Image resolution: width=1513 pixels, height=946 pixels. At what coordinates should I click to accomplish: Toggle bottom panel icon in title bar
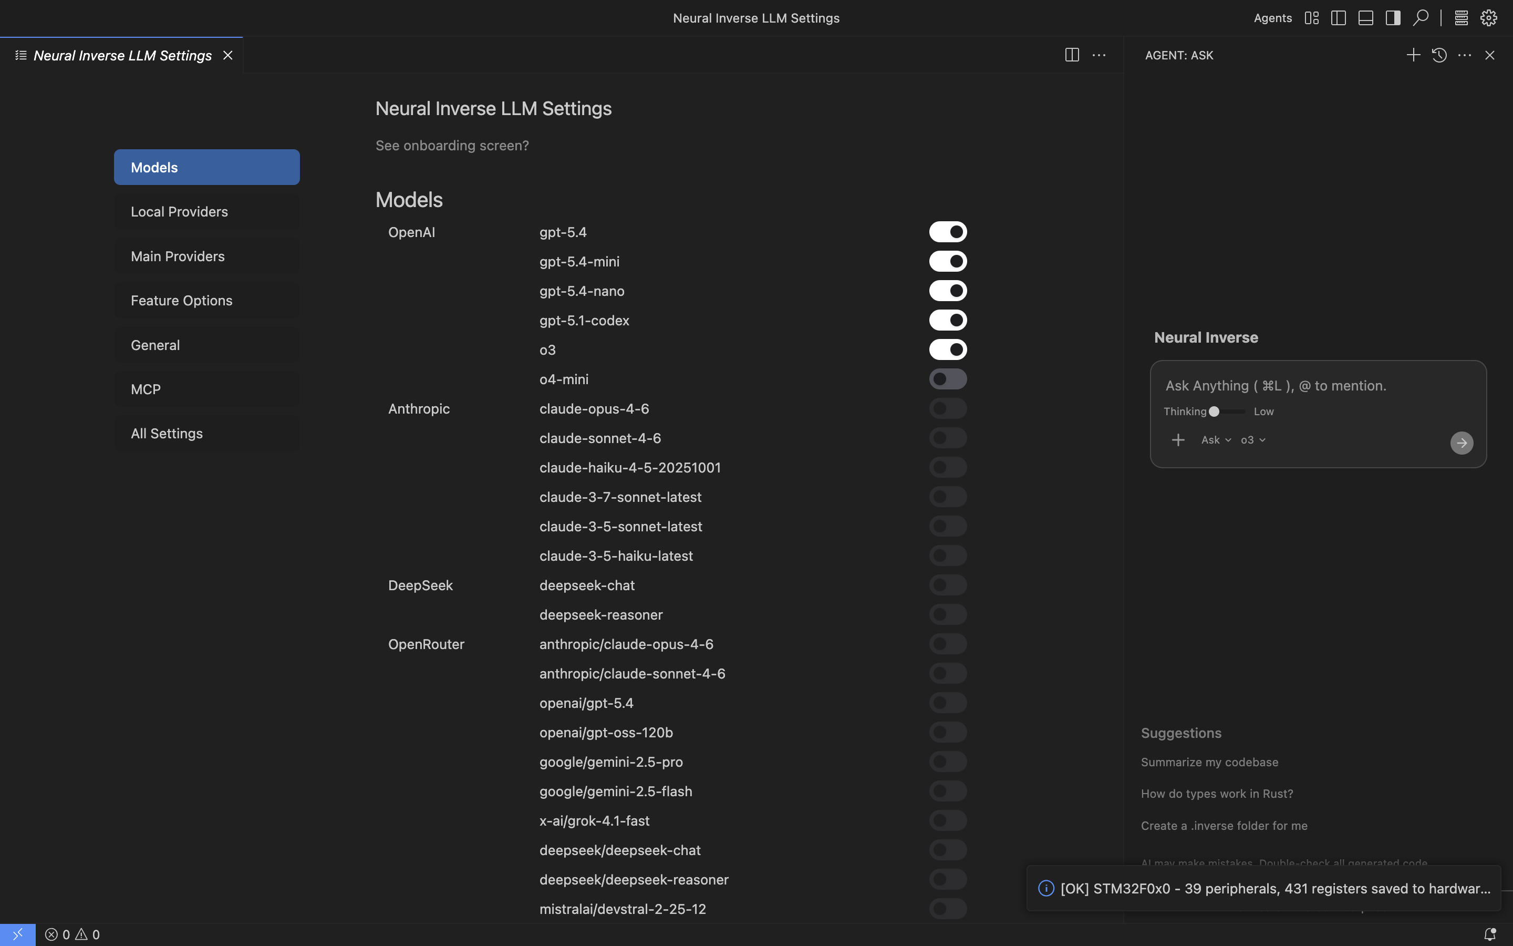[1366, 18]
